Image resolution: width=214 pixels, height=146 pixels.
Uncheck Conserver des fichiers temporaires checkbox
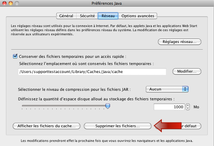[15, 56]
